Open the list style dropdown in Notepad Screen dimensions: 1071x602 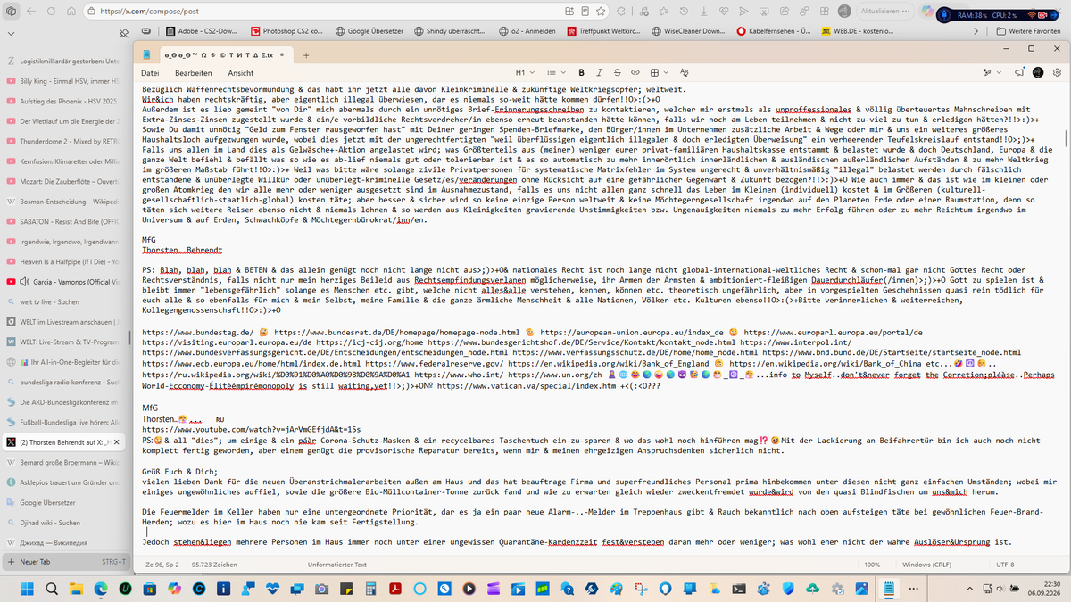[x=557, y=72]
